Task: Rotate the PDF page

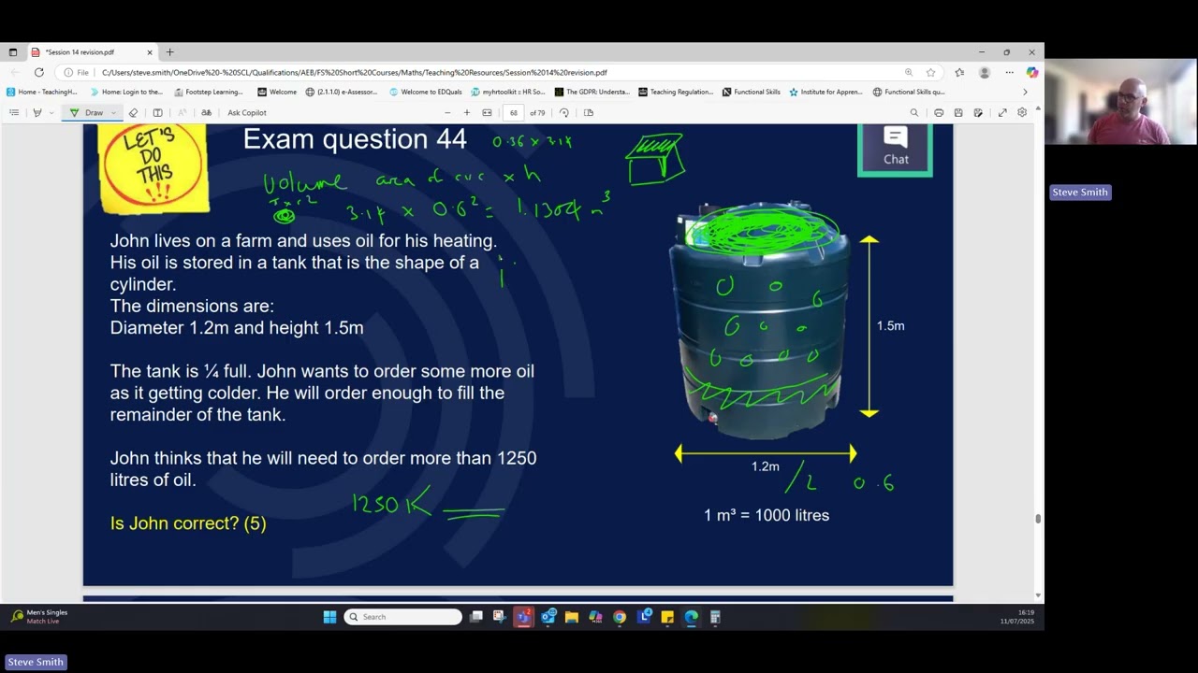Action: [563, 112]
